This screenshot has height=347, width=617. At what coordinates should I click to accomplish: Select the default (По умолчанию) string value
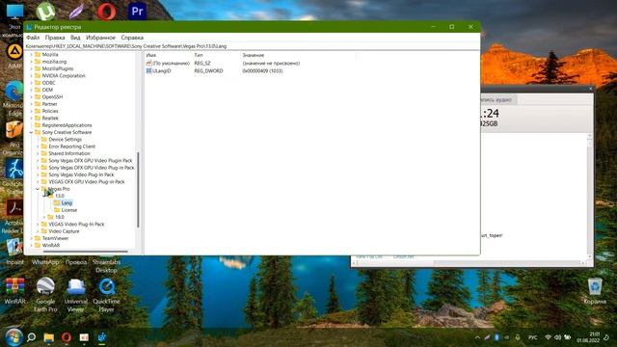point(172,64)
